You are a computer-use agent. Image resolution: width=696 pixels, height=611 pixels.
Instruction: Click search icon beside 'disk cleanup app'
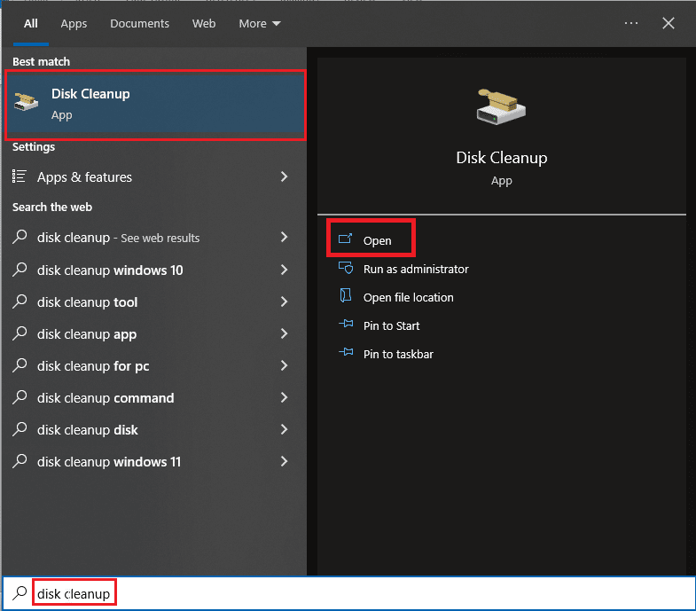pyautogui.click(x=20, y=333)
